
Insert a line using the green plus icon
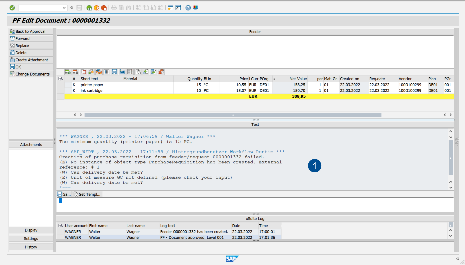[67, 71]
